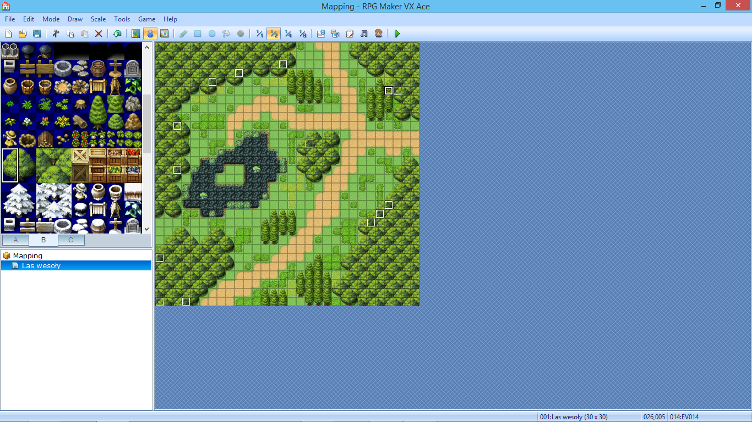Viewport: 752px width, 422px height.
Task: Copy using the toolbar Copy icon
Action: tap(70, 34)
